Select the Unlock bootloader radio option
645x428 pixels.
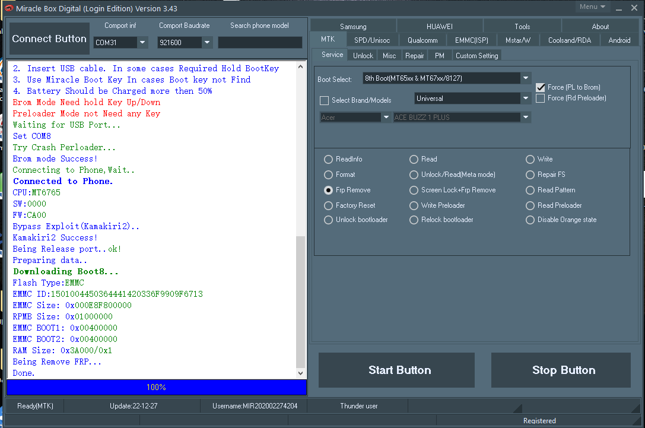(x=328, y=220)
